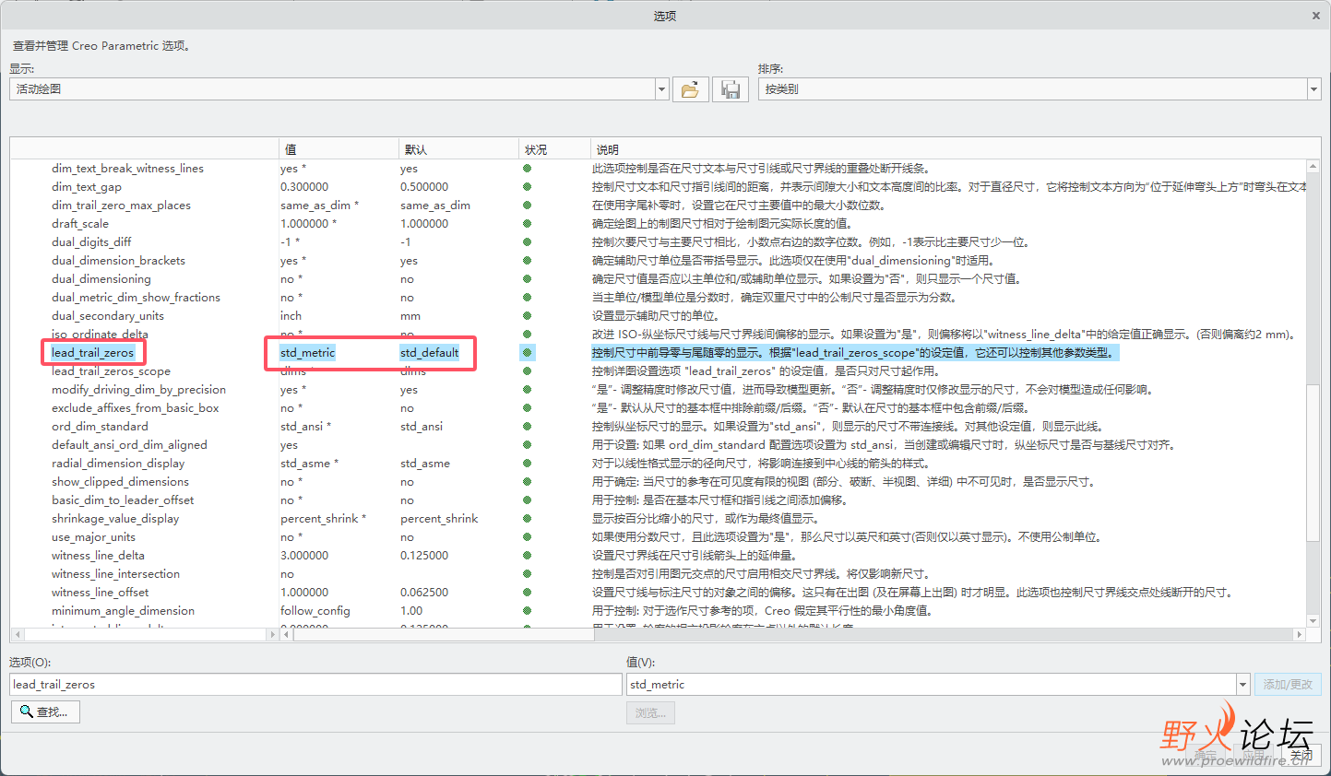1331x776 pixels.
Task: Select dual_metric_dim_show_fractions option
Action: (x=136, y=298)
